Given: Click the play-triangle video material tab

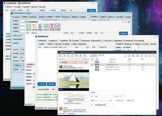Looking at the screenshot, I should pyautogui.click(x=66, y=44).
